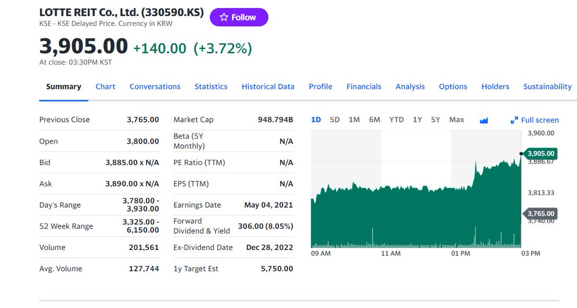The height and width of the screenshot is (308, 577).
Task: View the Profile tab
Action: click(321, 87)
